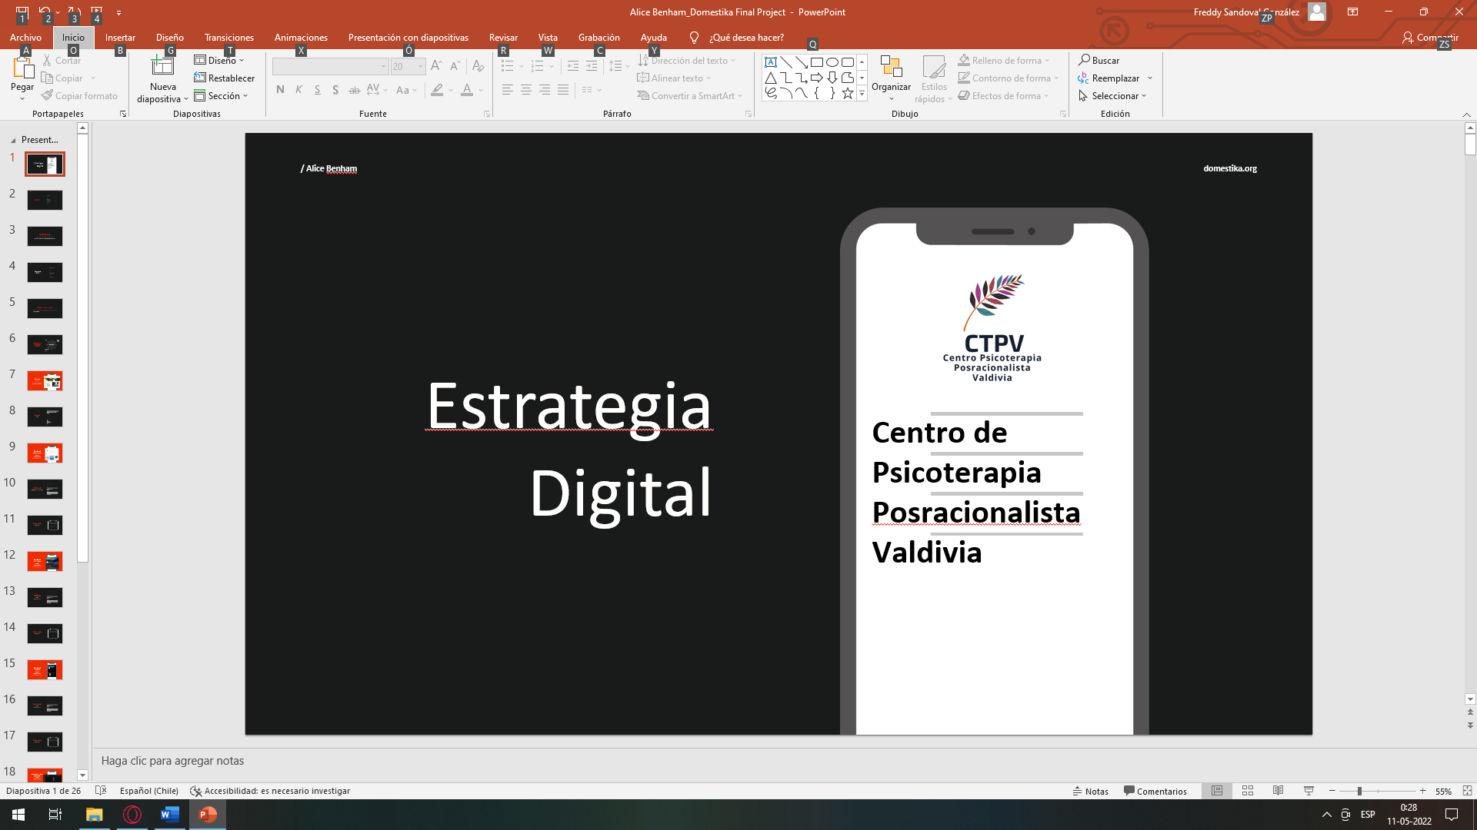Open PowerPoint in Windows taskbar
The width and height of the screenshot is (1477, 830).
coord(207,815)
